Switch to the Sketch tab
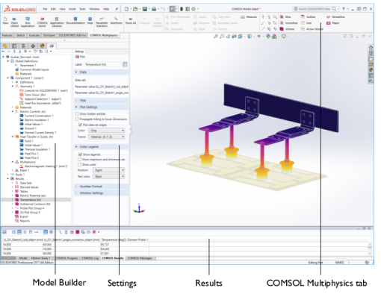The width and height of the screenshot is (381, 300). pos(20,35)
